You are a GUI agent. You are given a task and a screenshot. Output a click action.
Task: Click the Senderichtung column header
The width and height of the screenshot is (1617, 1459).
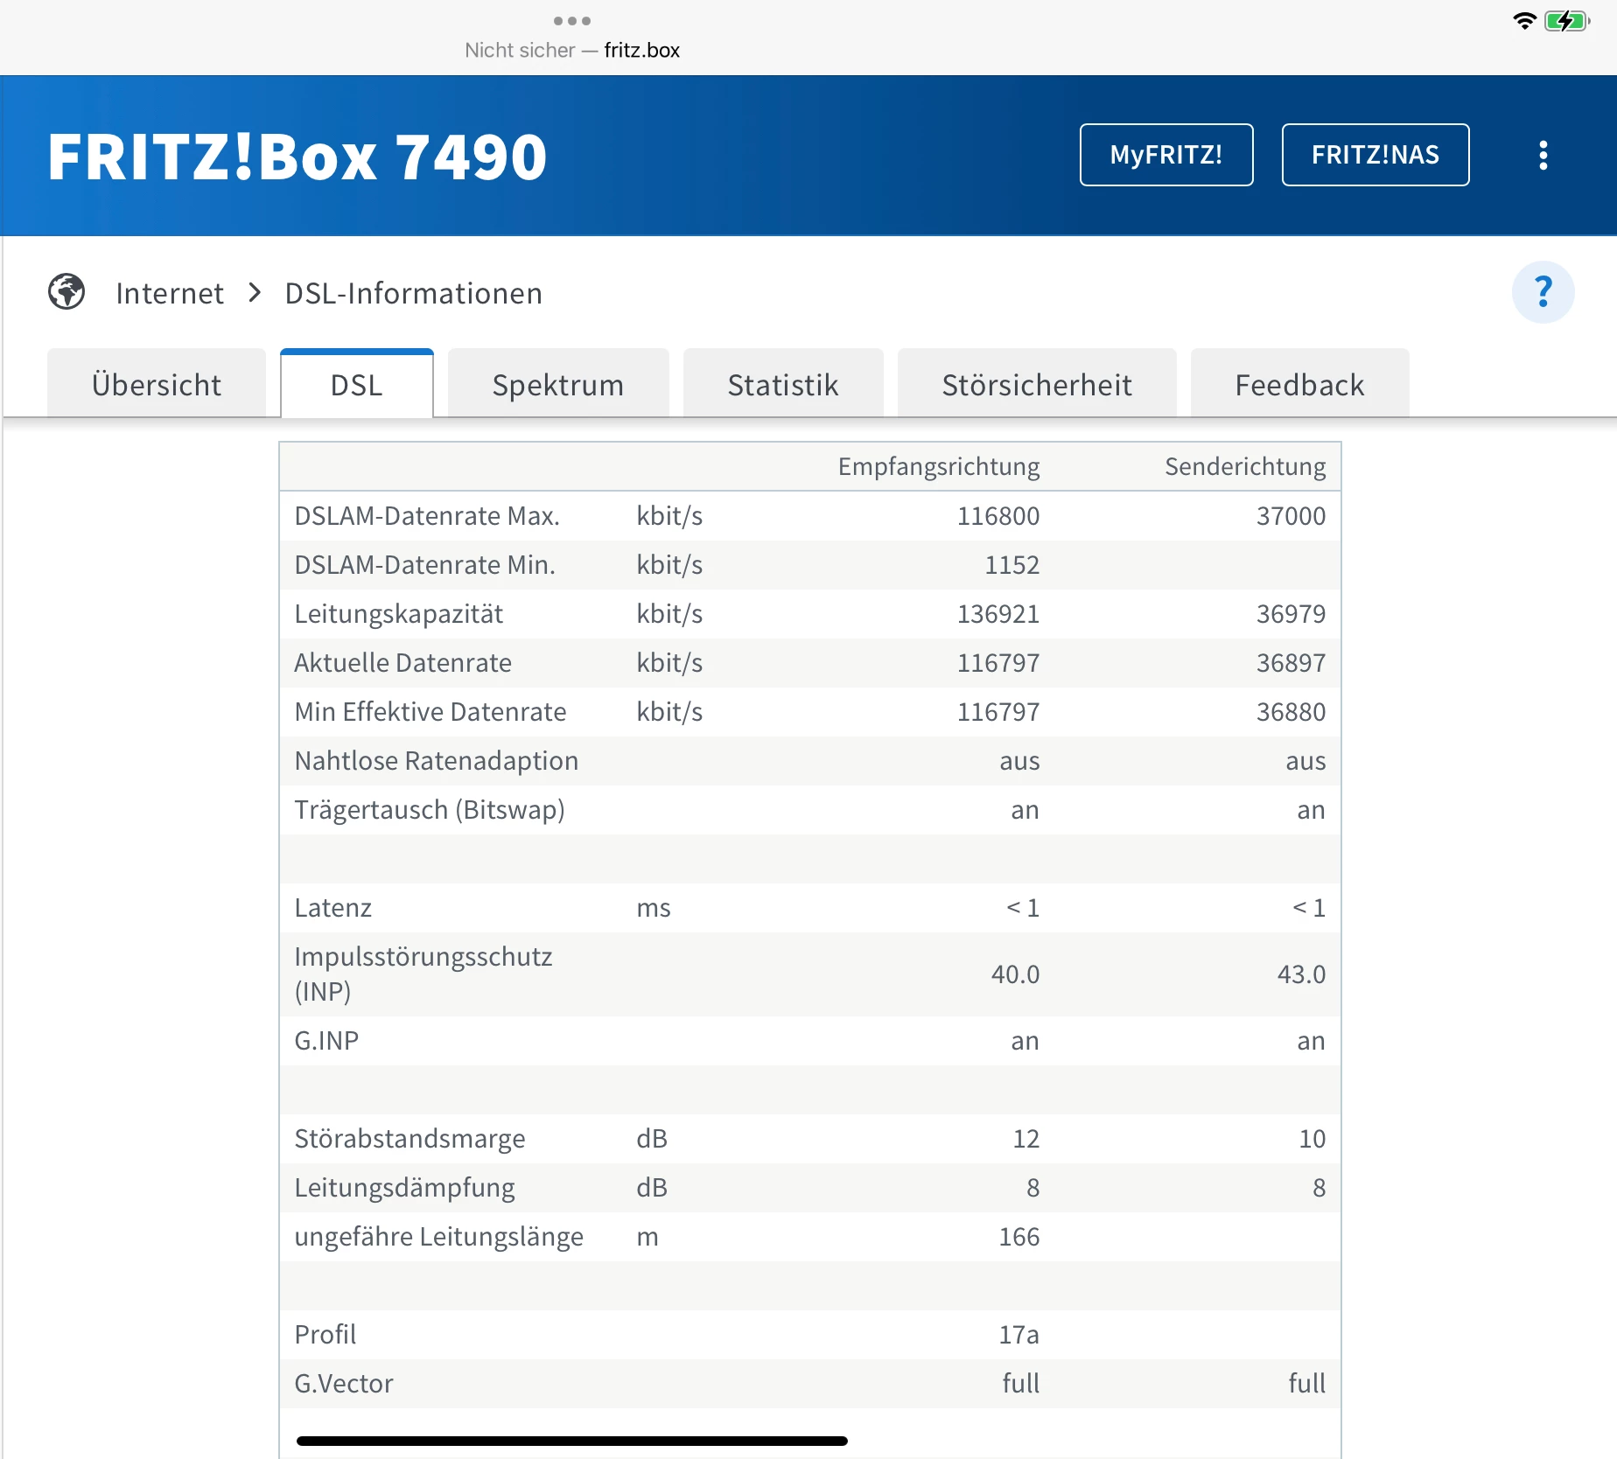pos(1245,466)
